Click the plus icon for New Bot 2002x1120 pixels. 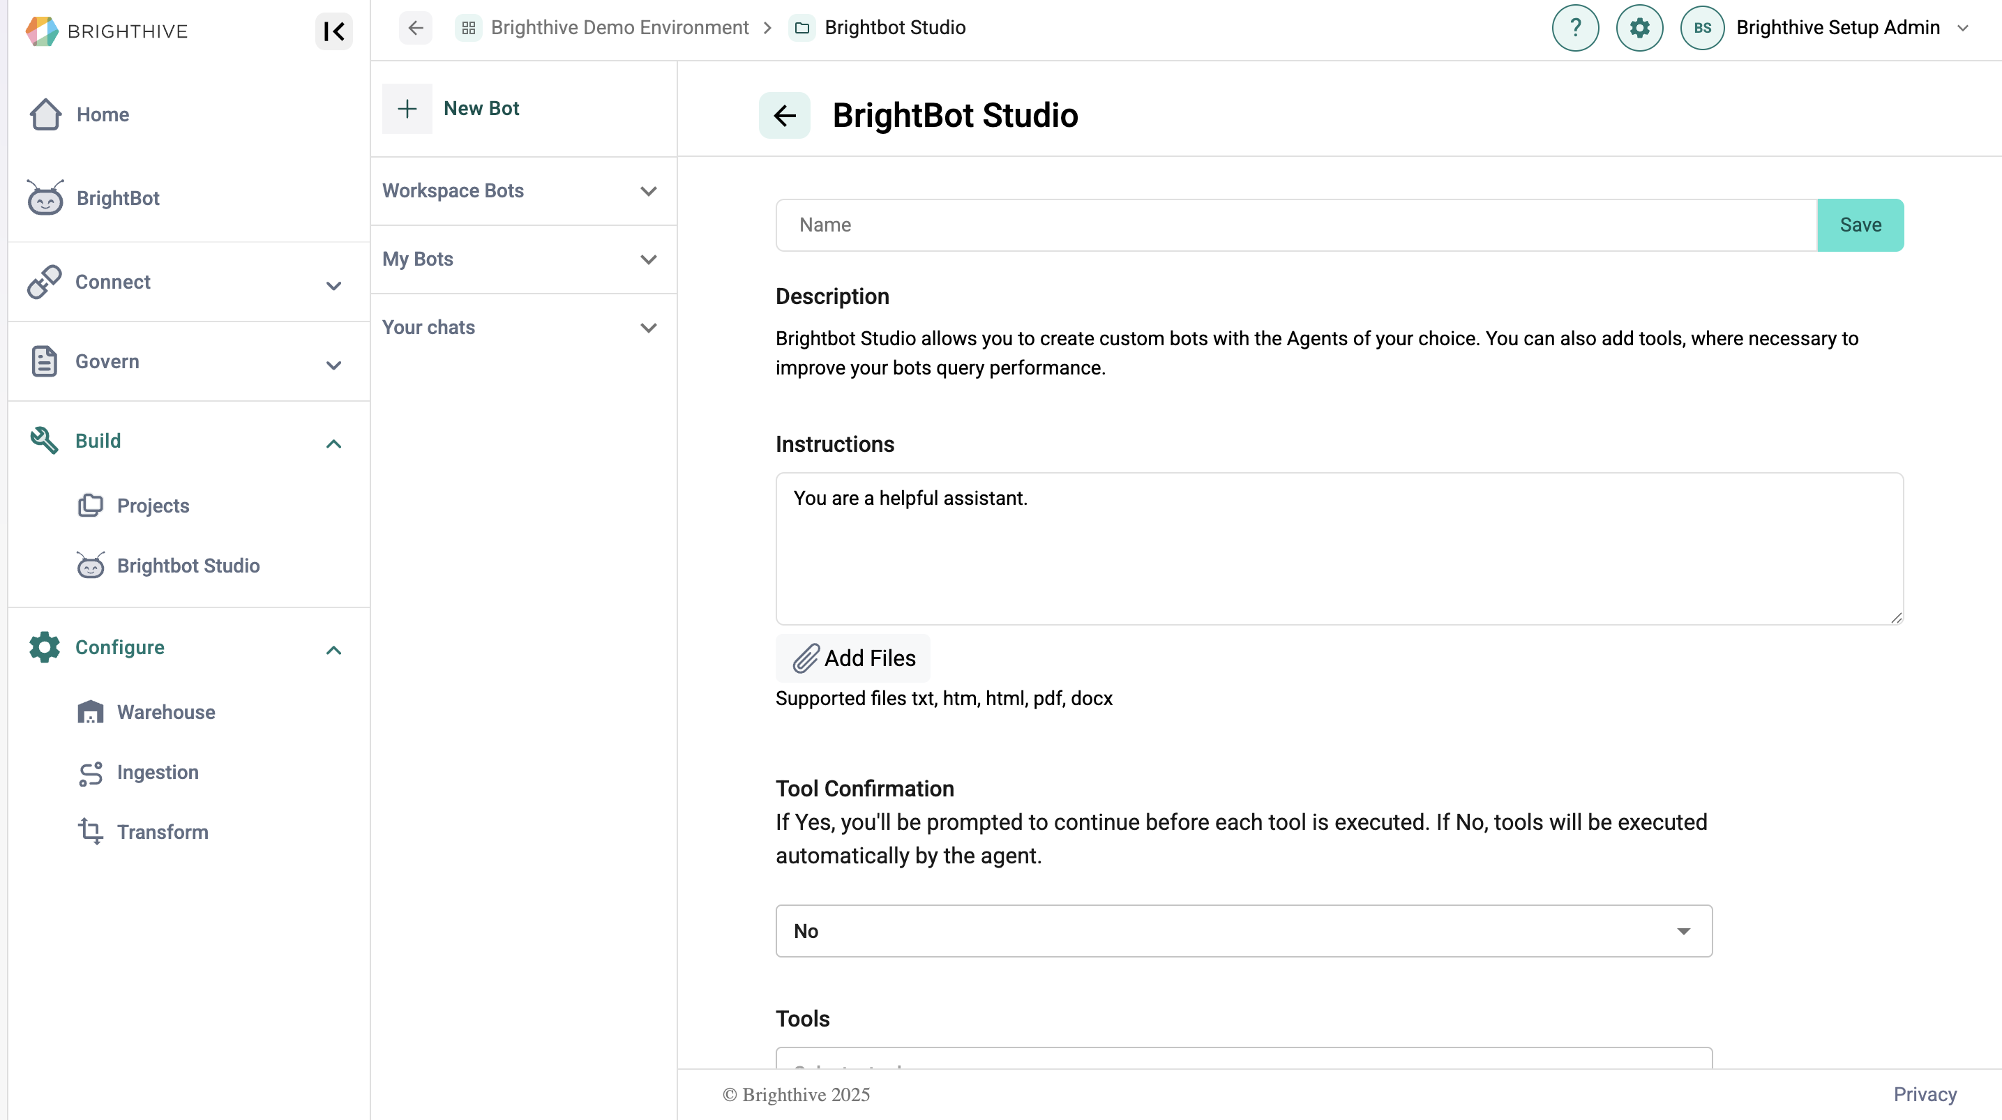(x=407, y=109)
